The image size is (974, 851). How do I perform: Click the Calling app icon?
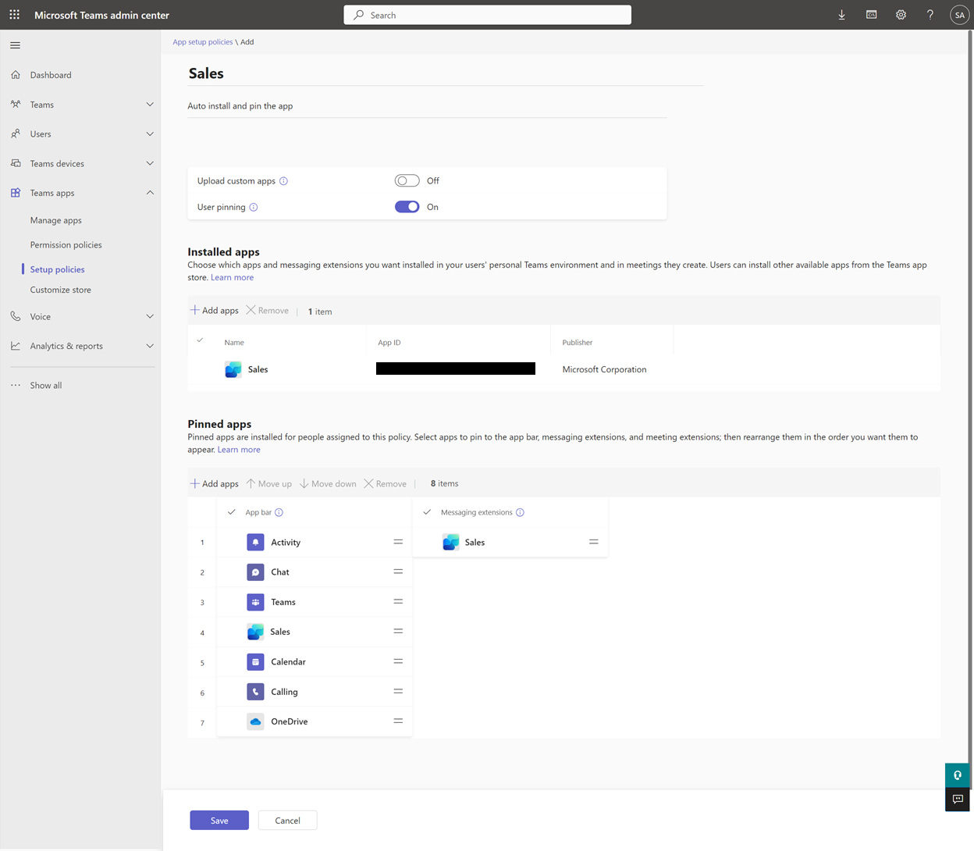pyautogui.click(x=255, y=692)
